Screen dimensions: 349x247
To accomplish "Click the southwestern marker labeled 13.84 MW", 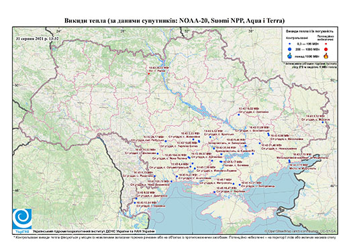I will pyautogui.click(x=135, y=203).
